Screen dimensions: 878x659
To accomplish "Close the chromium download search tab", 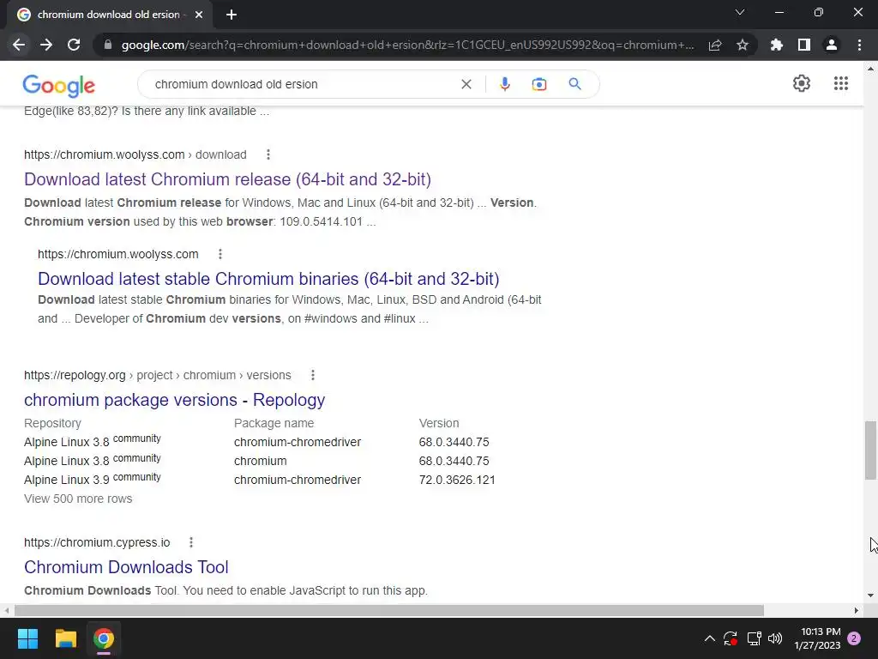I will point(199,15).
